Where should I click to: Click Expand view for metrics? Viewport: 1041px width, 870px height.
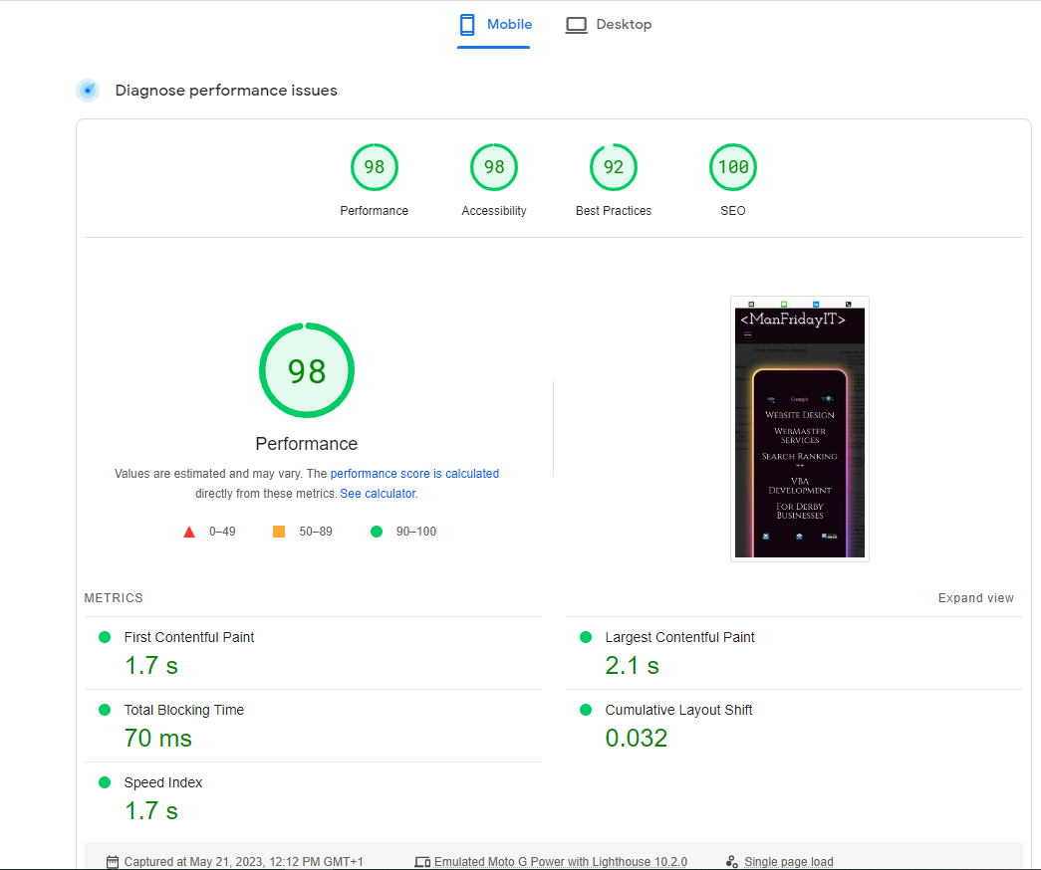[x=975, y=598]
